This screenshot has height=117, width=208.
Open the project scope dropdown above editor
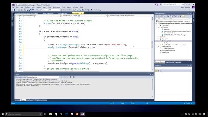pos(38,16)
